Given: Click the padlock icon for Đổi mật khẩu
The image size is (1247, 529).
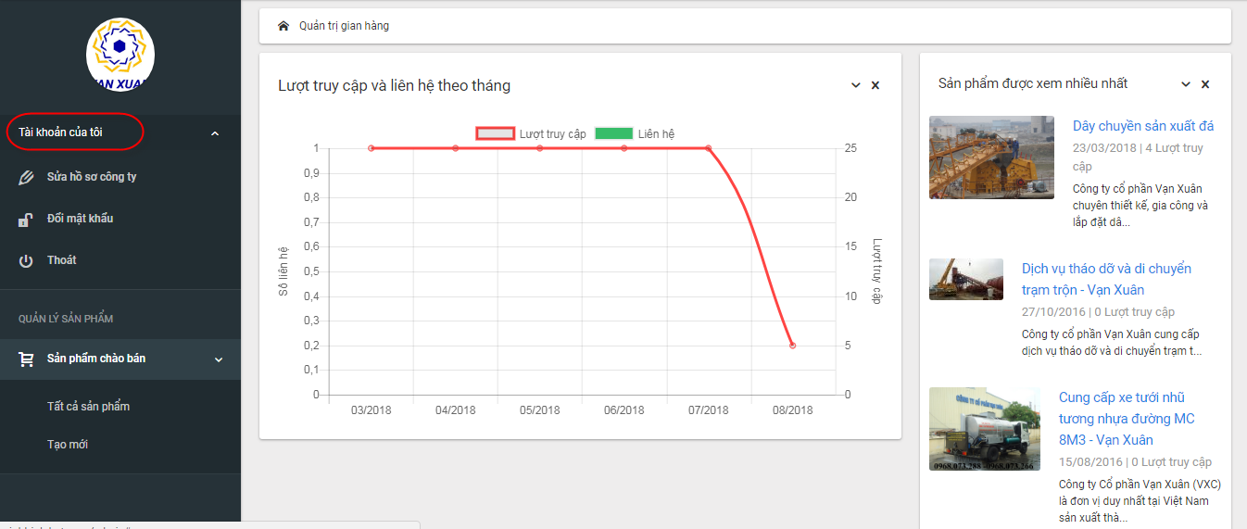Looking at the screenshot, I should pos(26,220).
